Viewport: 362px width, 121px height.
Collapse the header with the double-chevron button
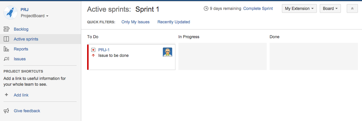(x=352, y=8)
